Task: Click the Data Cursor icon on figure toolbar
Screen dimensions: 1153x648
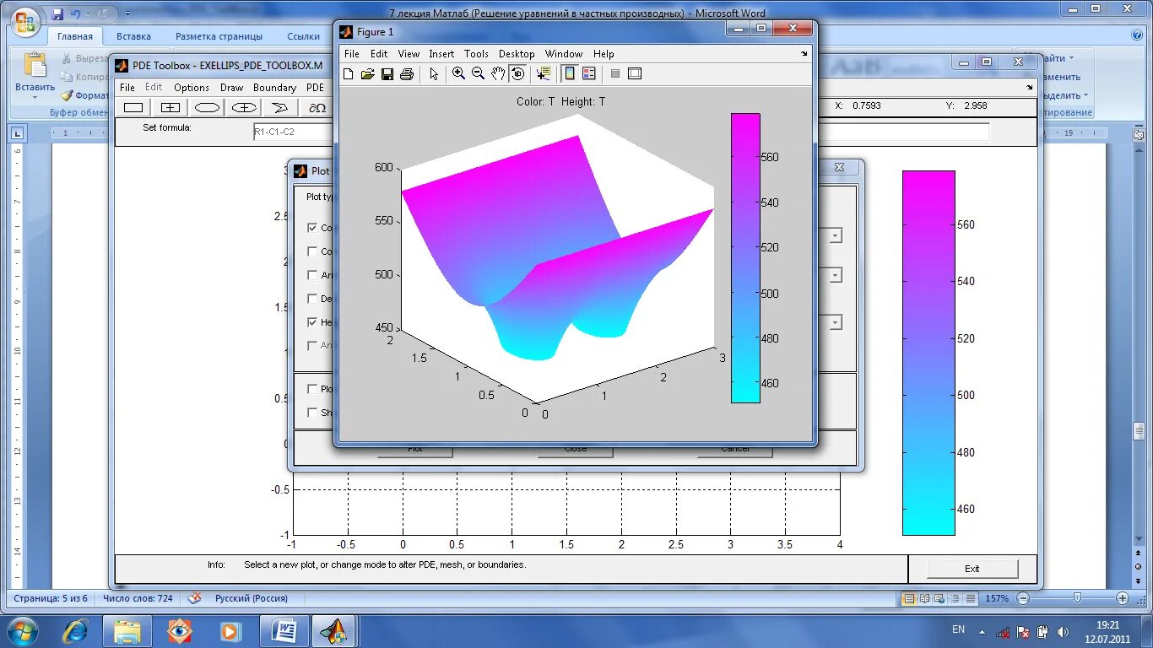Action: [542, 73]
